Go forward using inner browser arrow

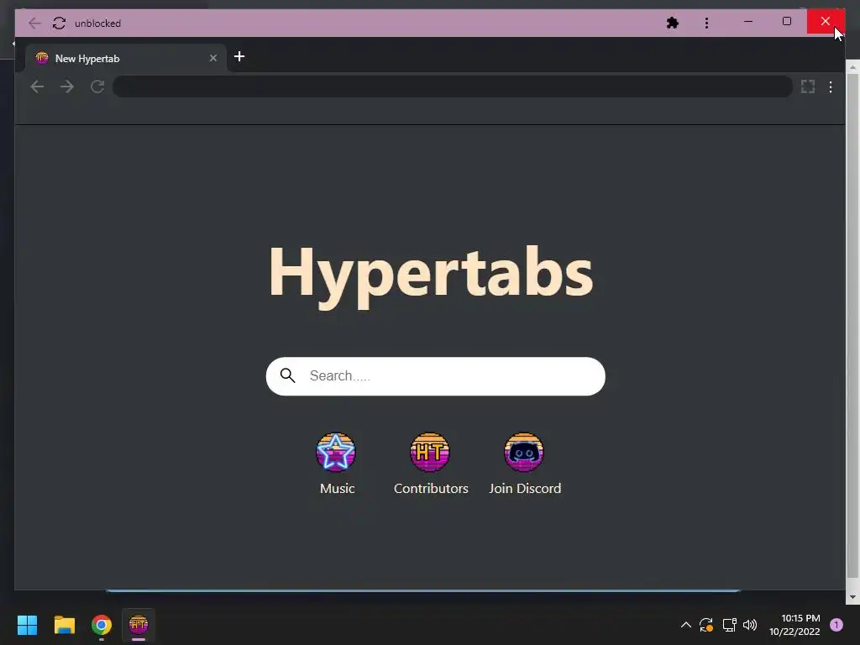[67, 87]
